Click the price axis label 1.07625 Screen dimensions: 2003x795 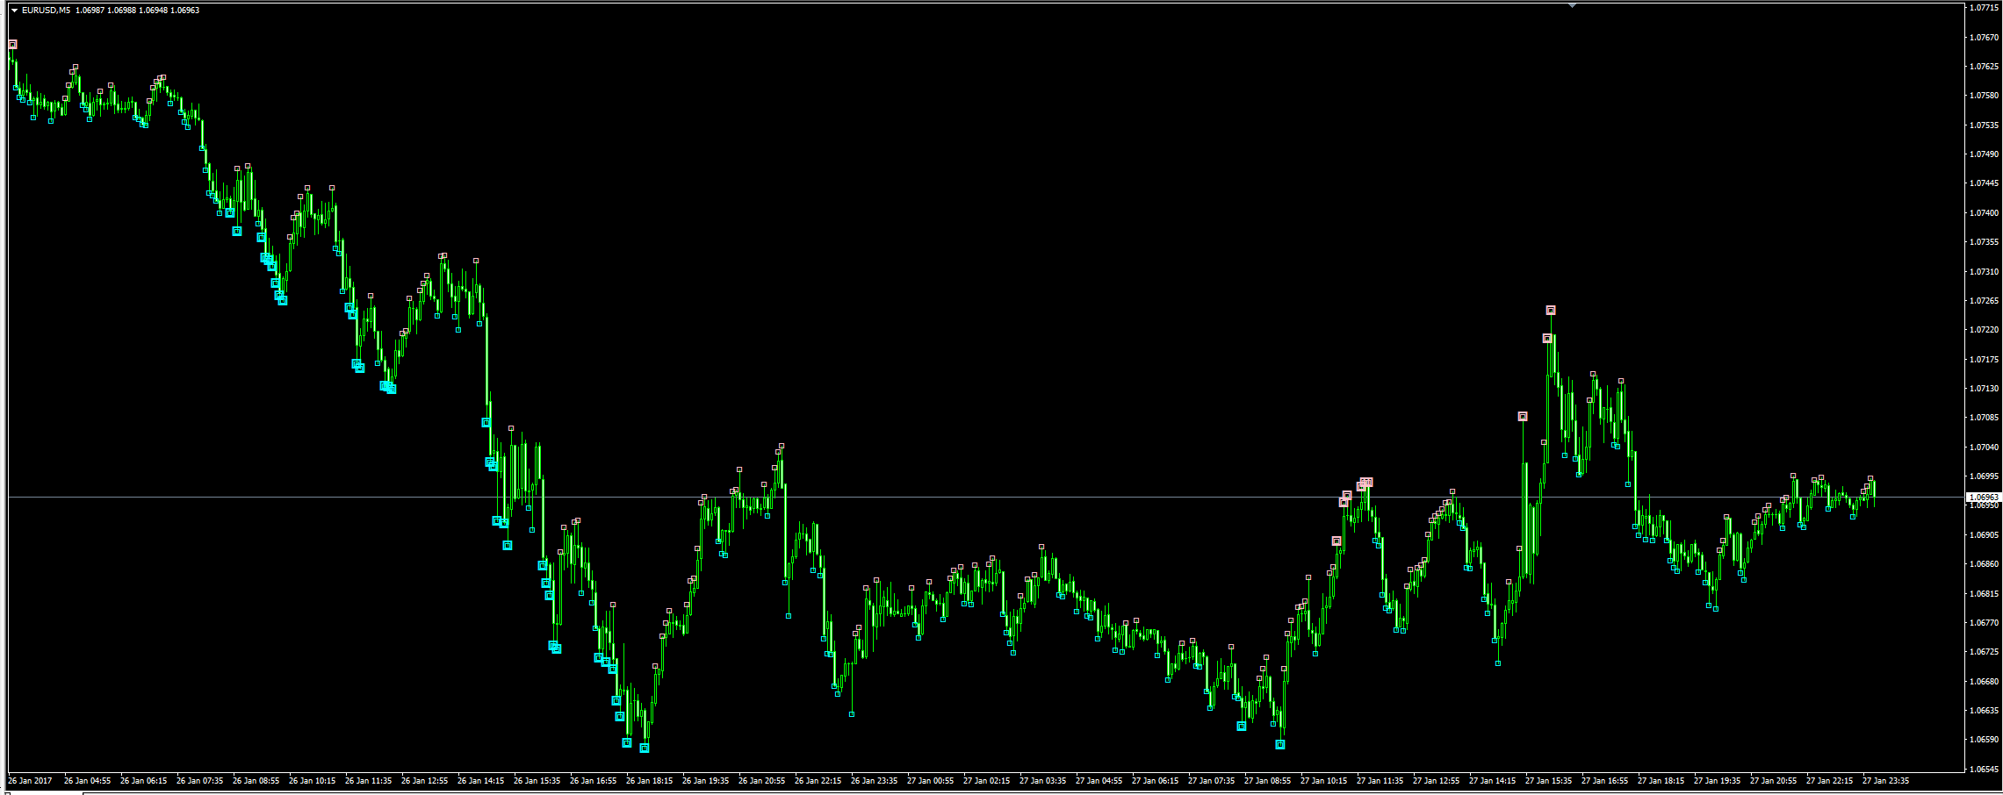pos(1985,66)
